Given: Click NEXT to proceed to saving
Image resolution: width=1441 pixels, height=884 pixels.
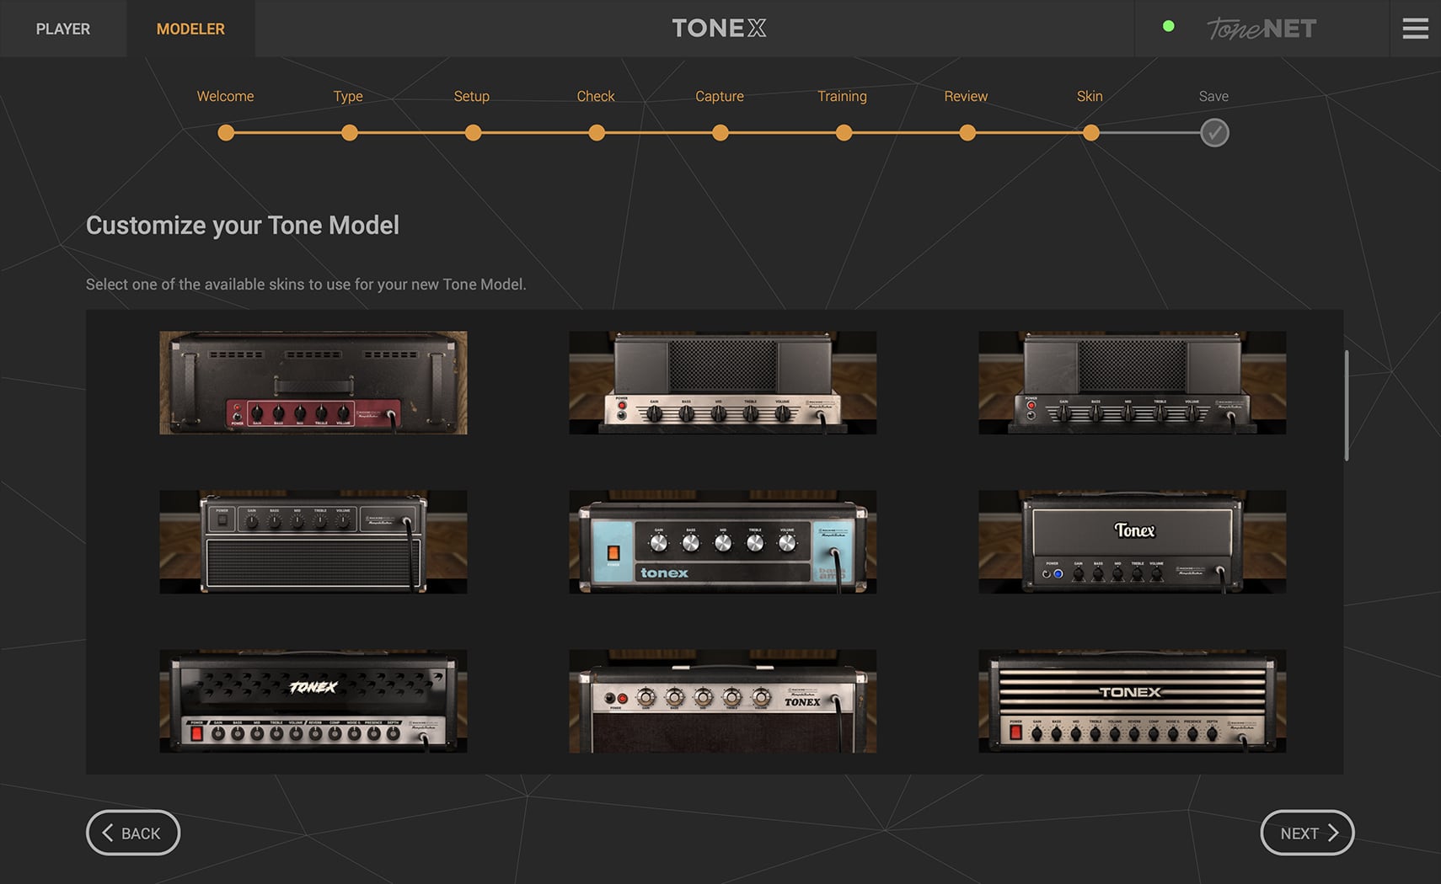Looking at the screenshot, I should coord(1307,832).
